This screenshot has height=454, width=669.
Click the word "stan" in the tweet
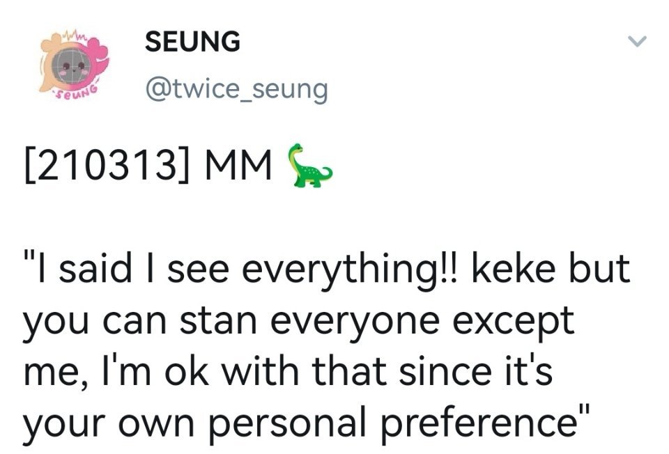[x=218, y=321]
